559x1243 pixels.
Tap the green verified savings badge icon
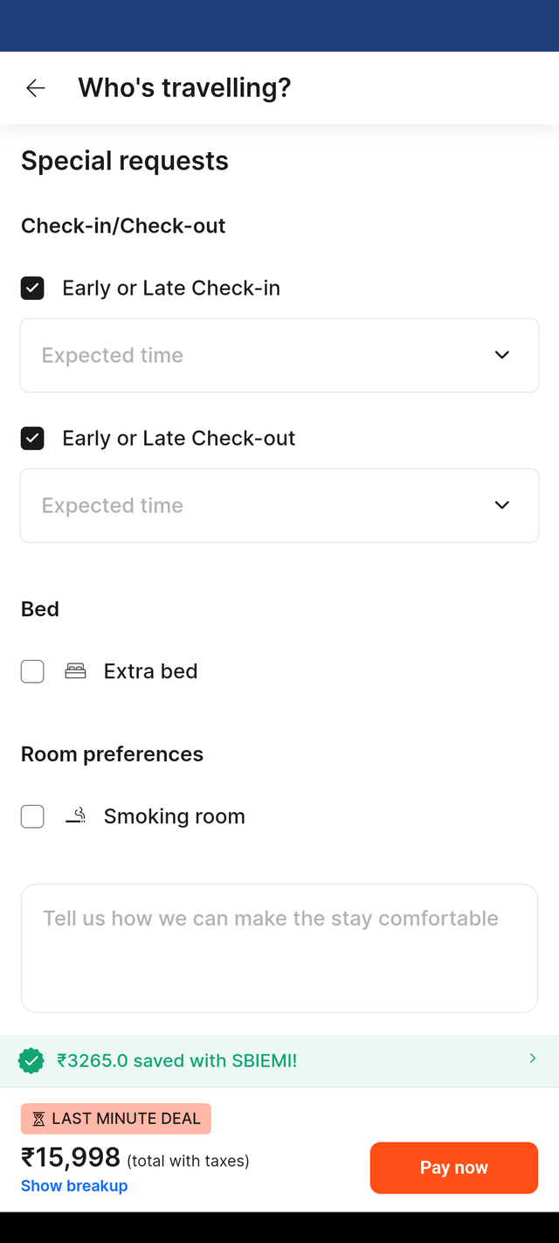point(31,1061)
